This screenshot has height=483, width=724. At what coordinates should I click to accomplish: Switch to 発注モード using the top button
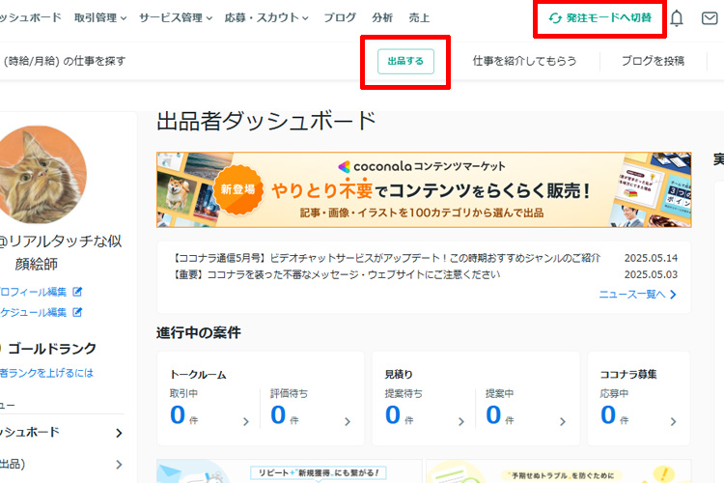[600, 18]
